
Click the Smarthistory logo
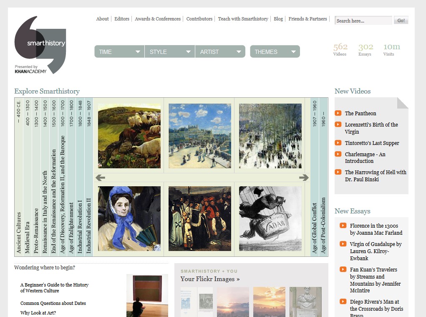40,45
